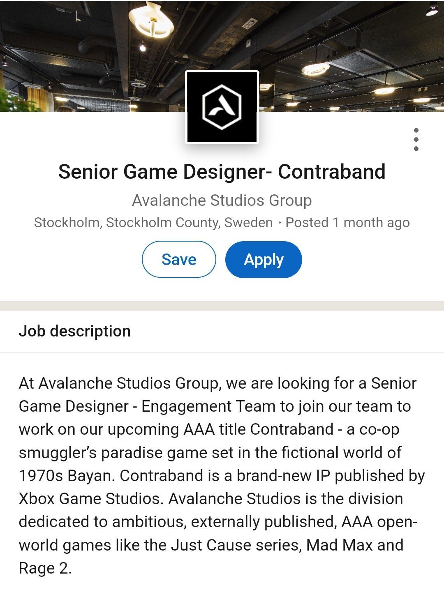Viewport: 444px width, 590px height.
Task: Click the Job description section header
Action: (x=75, y=331)
